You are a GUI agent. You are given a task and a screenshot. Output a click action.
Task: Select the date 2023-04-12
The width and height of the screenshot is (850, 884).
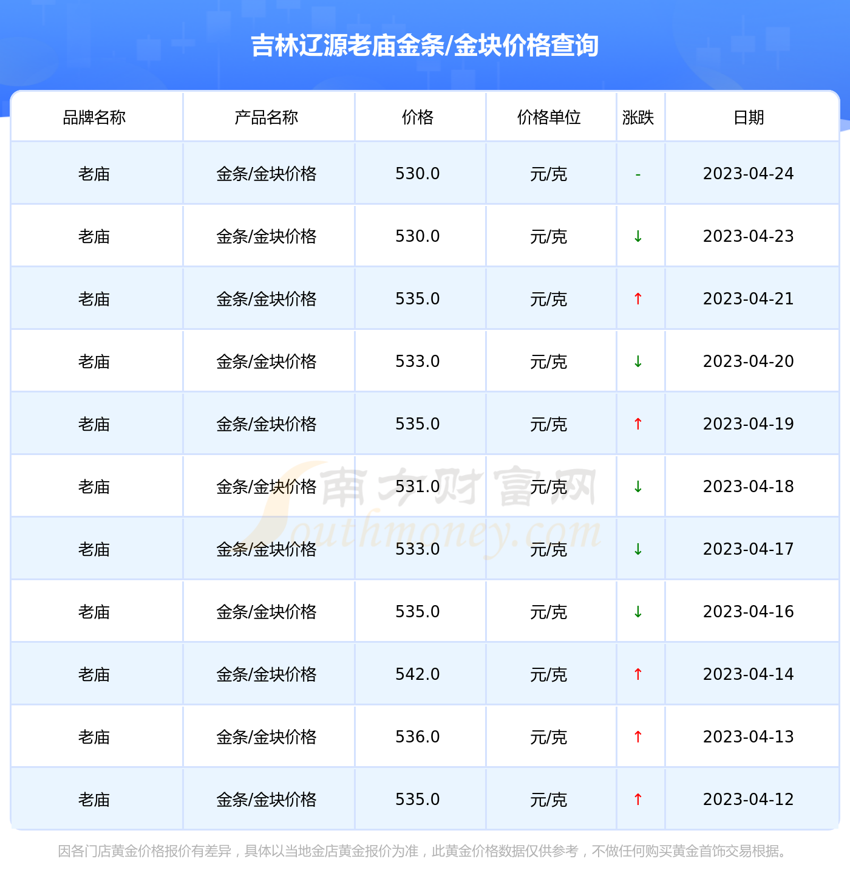[x=749, y=800]
